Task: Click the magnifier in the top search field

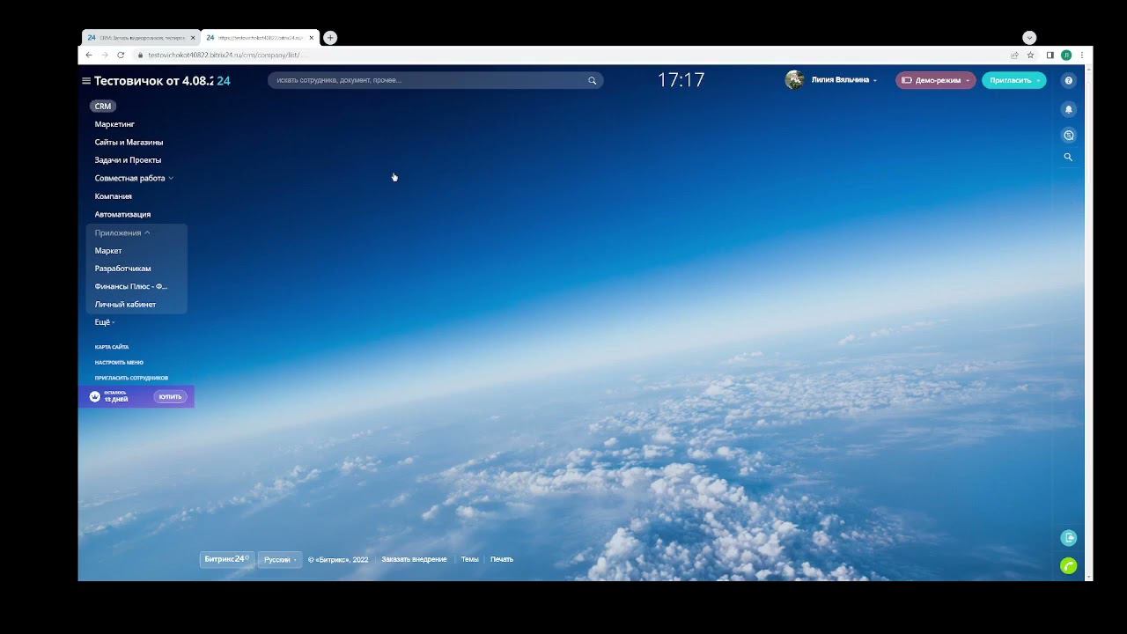Action: 593,80
